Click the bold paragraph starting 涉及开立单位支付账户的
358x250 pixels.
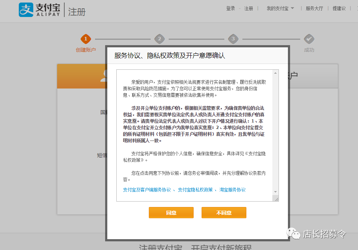(194, 124)
